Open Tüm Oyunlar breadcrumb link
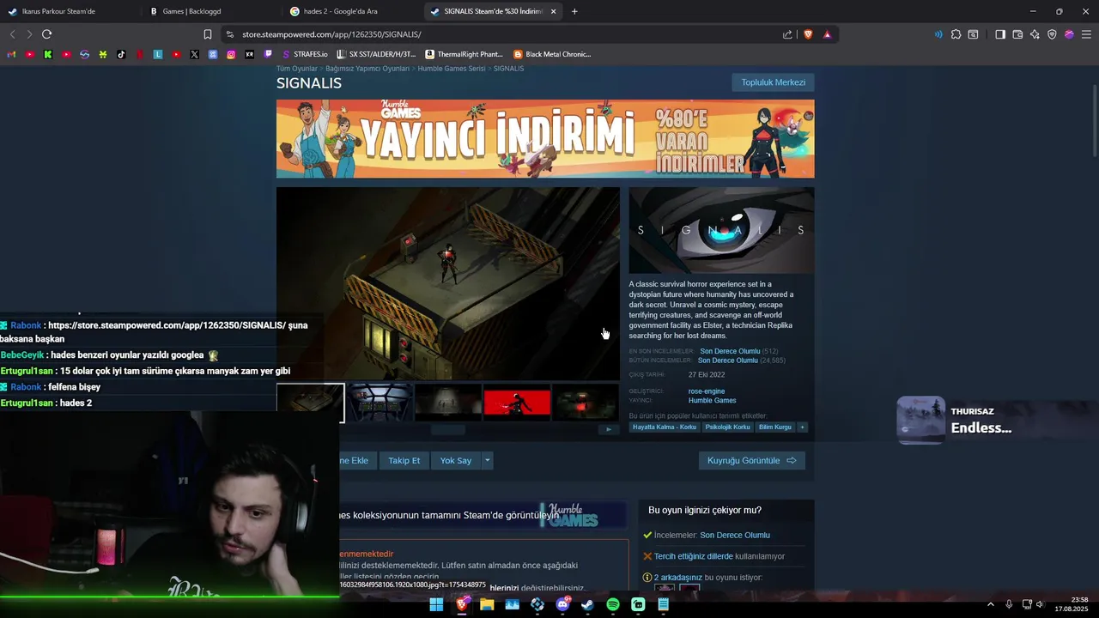The height and width of the screenshot is (618, 1099). pyautogui.click(x=297, y=69)
